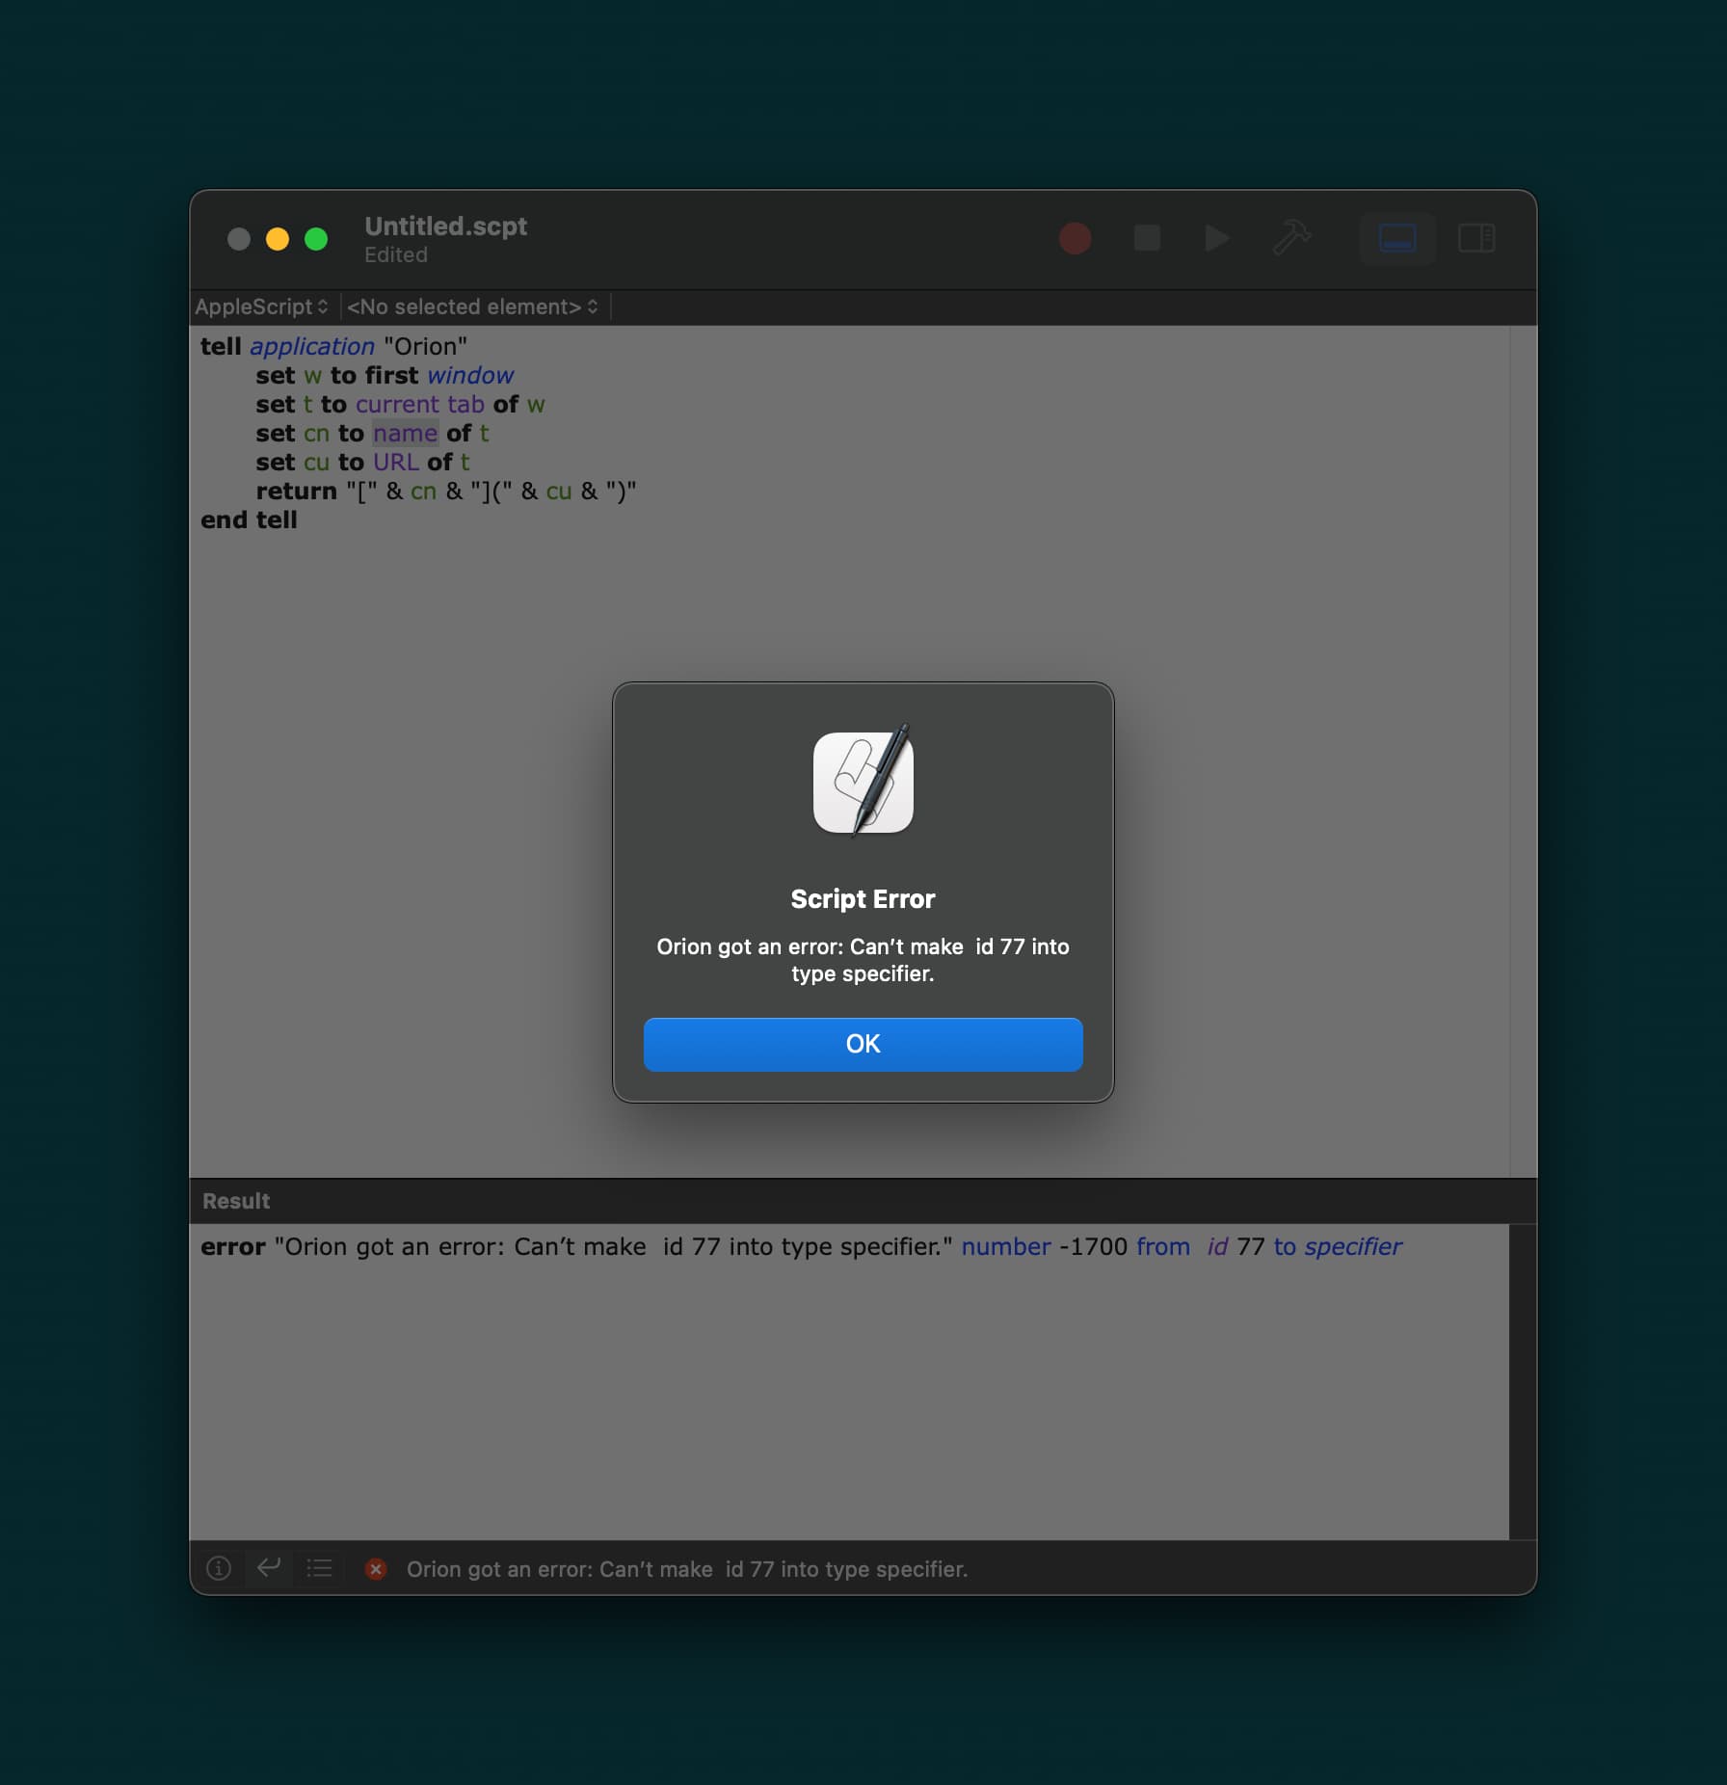Viewport: 1727px width, 1785px height.
Task: Click the Script Editor icon in the dialog
Action: tap(863, 781)
